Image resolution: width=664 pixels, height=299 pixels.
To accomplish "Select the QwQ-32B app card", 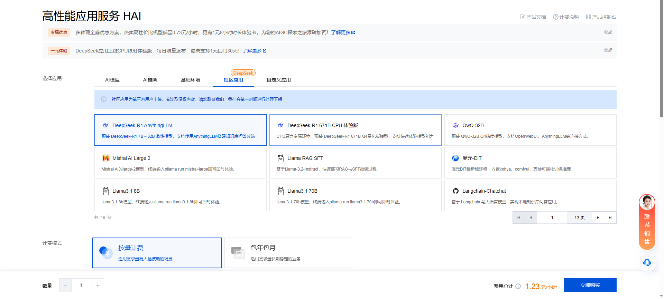I will pos(531,130).
